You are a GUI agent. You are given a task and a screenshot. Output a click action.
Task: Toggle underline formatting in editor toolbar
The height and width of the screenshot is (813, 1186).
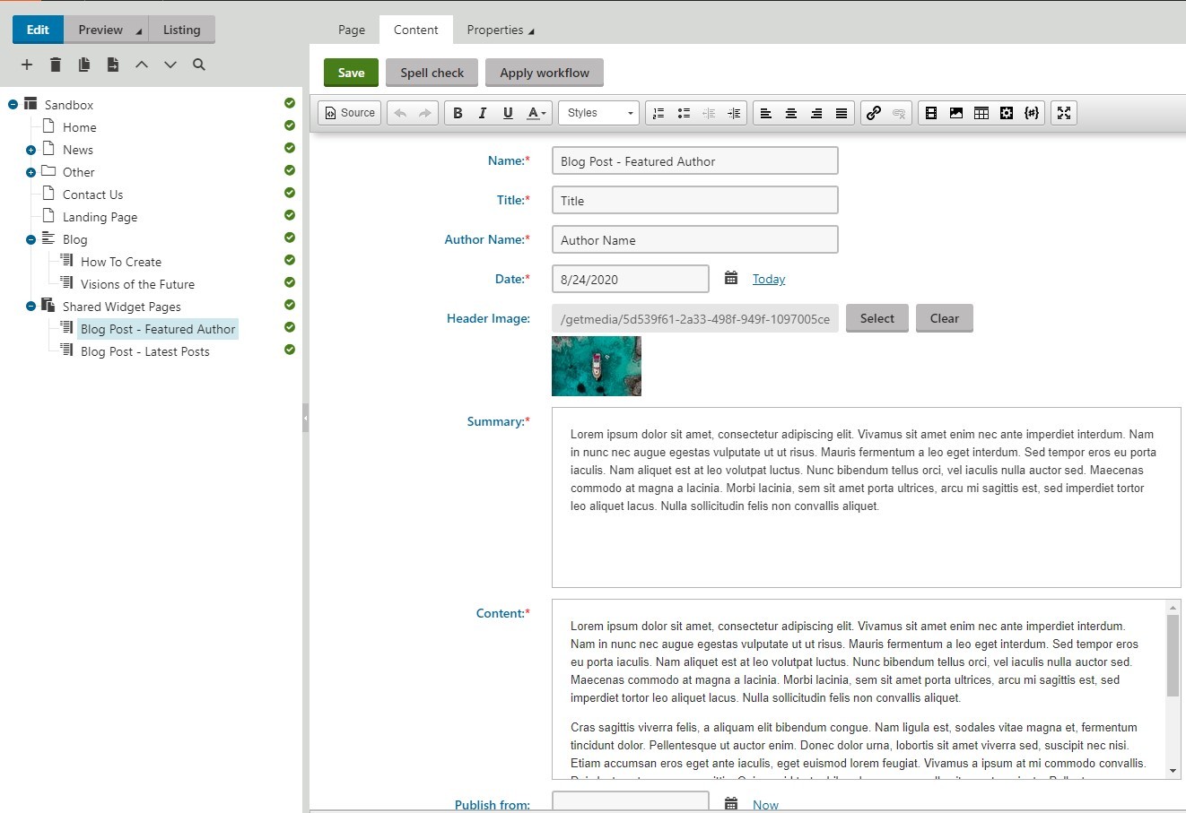[x=508, y=113]
